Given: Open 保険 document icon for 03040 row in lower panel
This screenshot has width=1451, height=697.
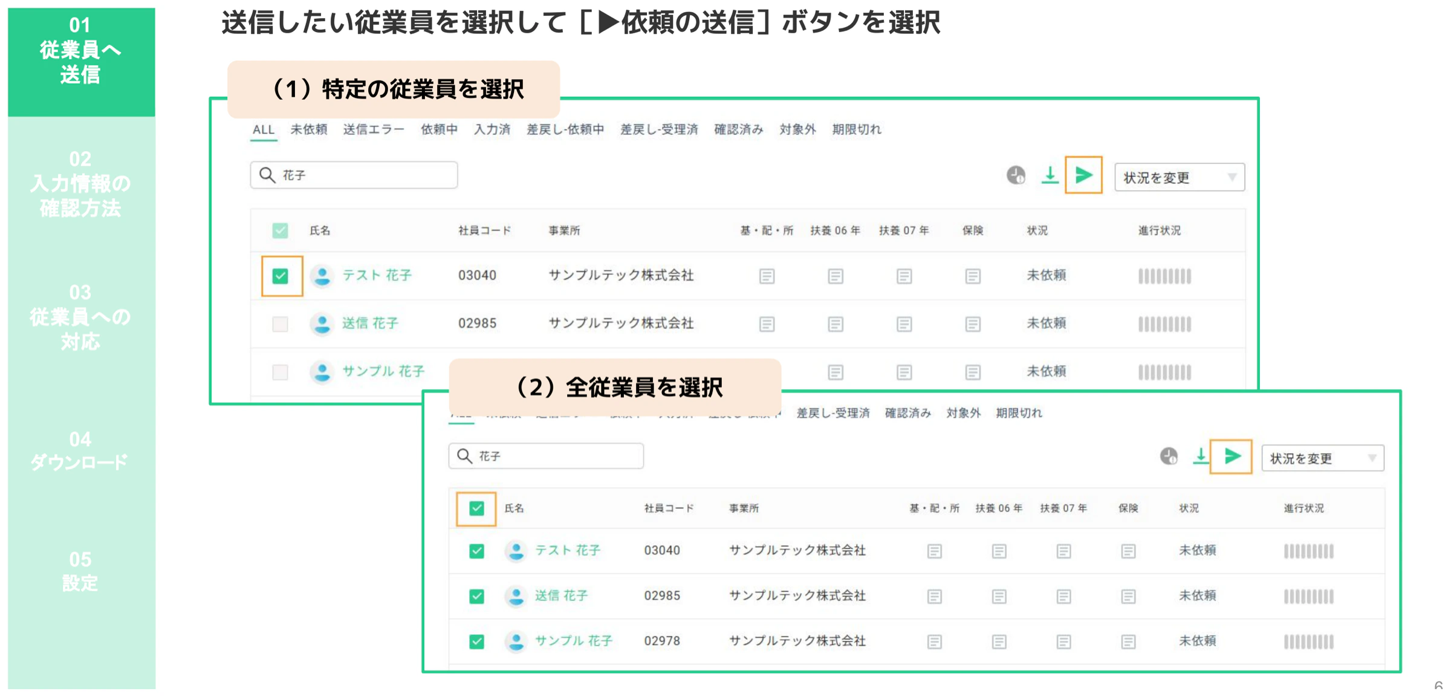Looking at the screenshot, I should click(x=1128, y=551).
